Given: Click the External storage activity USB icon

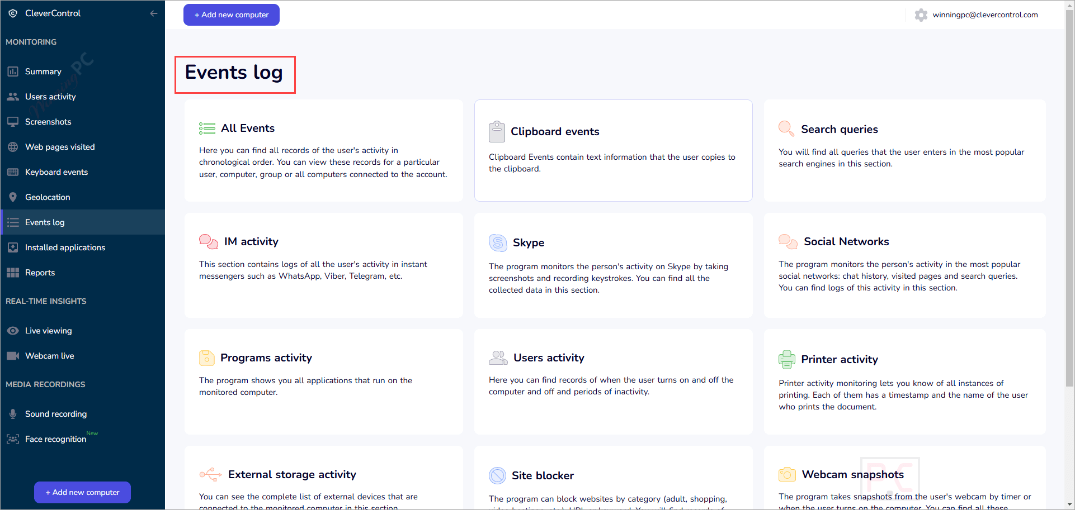Looking at the screenshot, I should click(x=210, y=474).
